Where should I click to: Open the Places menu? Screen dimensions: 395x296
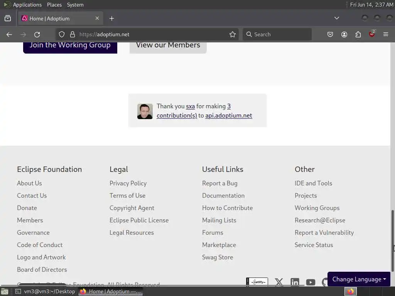point(54,5)
